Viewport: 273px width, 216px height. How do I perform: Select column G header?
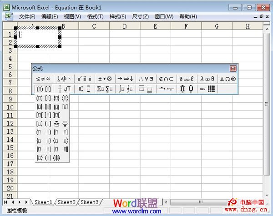tap(217, 26)
